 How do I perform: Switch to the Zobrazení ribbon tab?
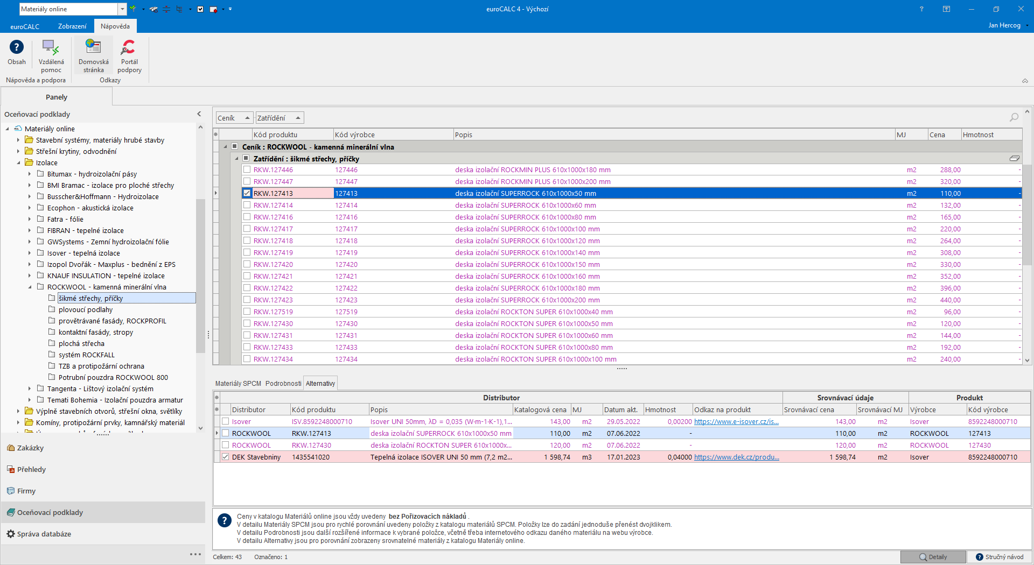(x=72, y=26)
